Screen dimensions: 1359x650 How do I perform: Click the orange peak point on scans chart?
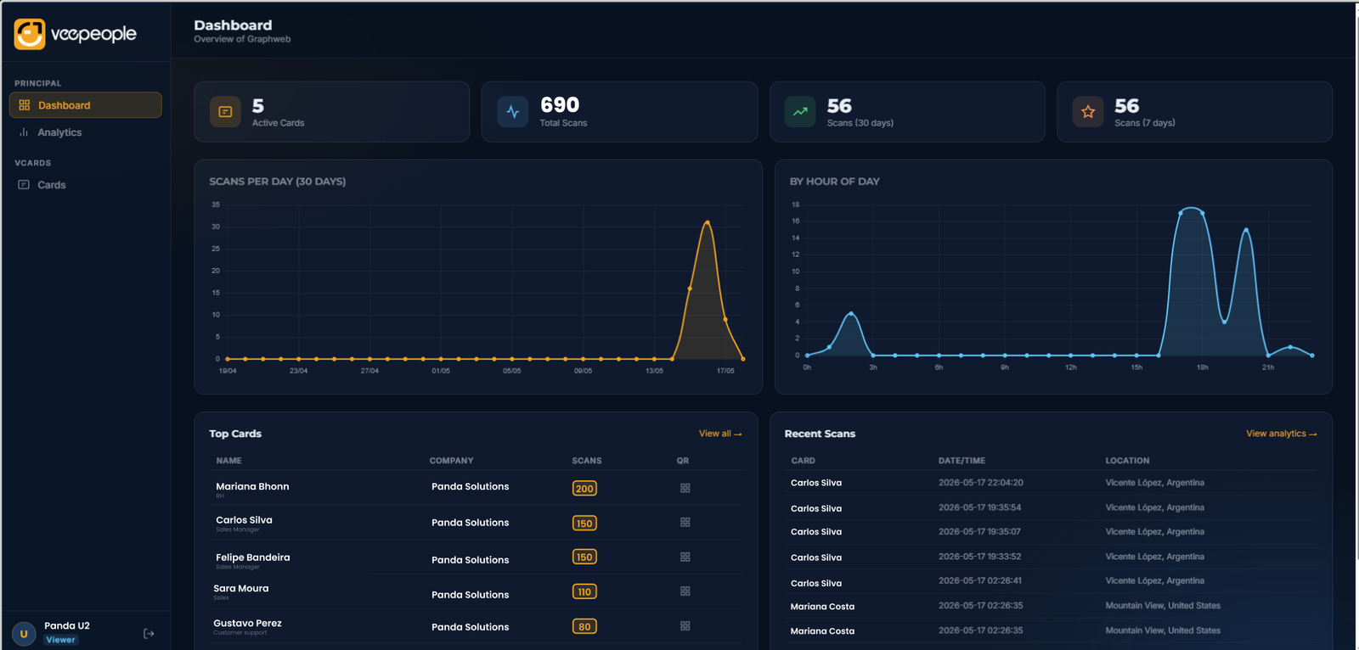pyautogui.click(x=708, y=222)
